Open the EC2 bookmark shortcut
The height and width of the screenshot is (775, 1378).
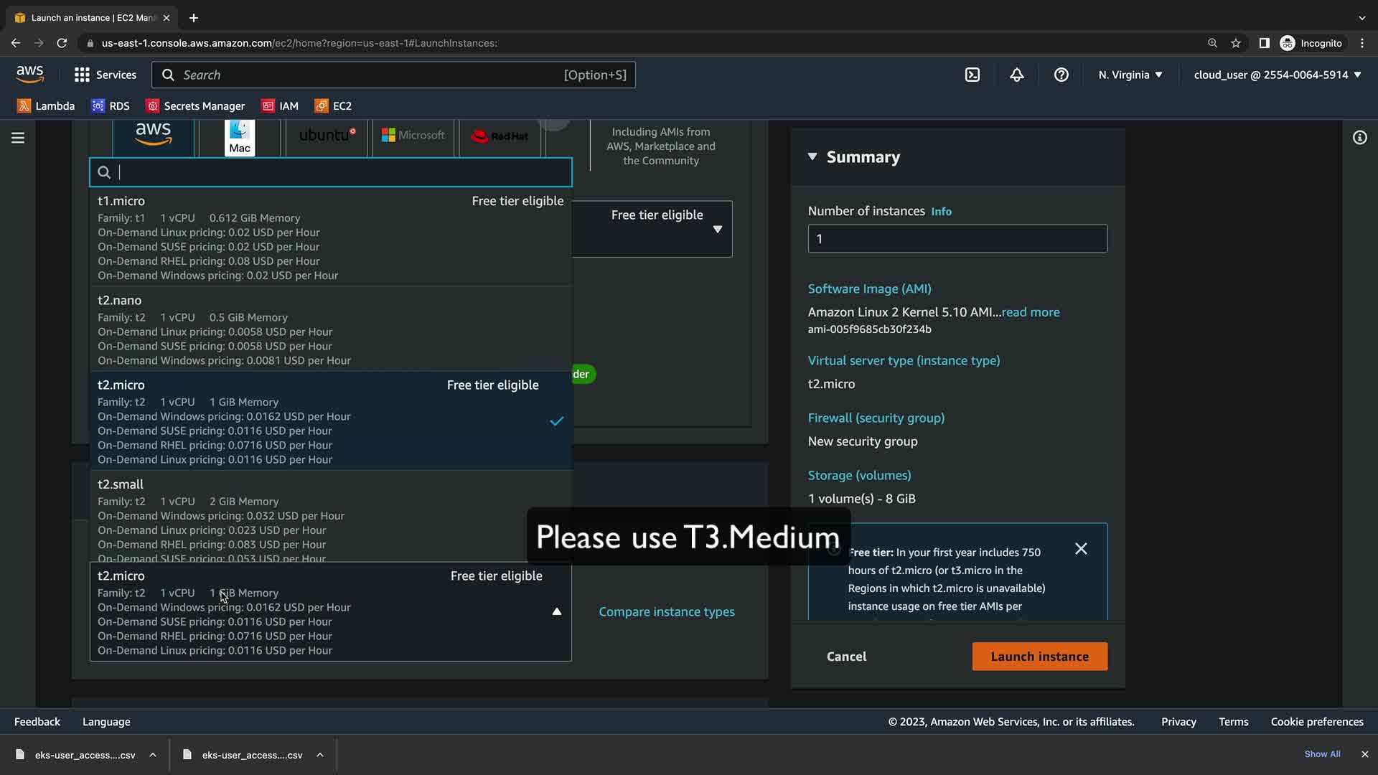coord(333,105)
